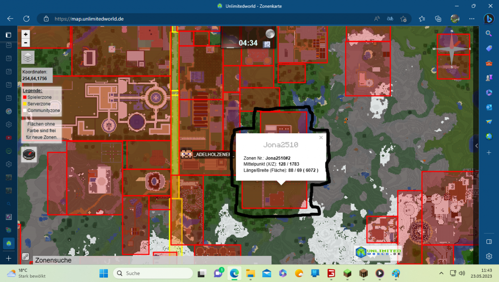
Task: Open the Windows Start menu
Action: (103, 273)
